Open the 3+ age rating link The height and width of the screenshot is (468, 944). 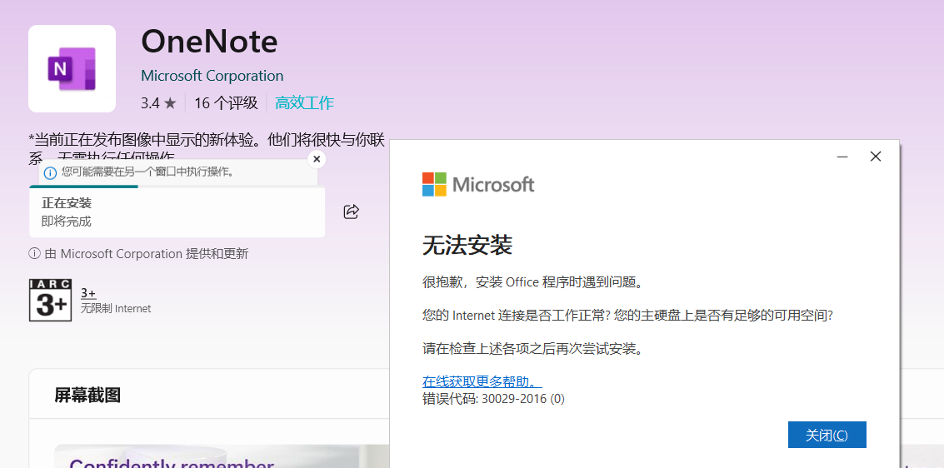[x=88, y=294]
